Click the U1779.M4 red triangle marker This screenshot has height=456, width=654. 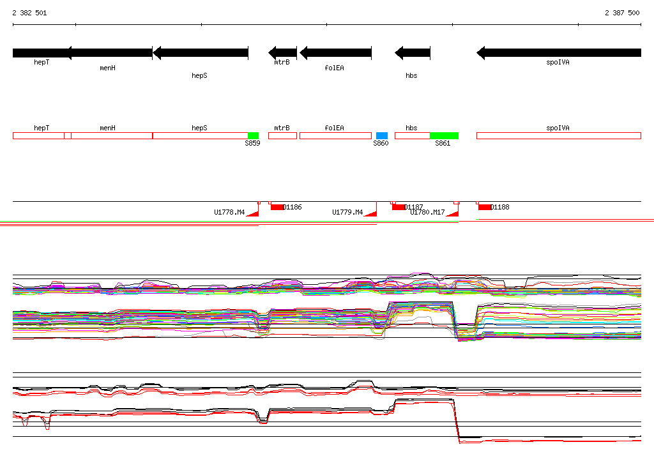372,213
